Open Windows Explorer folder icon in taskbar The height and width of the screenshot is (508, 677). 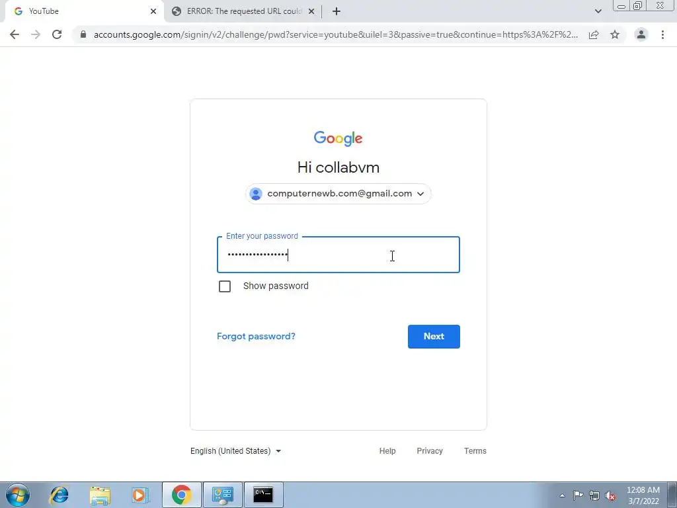[100, 495]
